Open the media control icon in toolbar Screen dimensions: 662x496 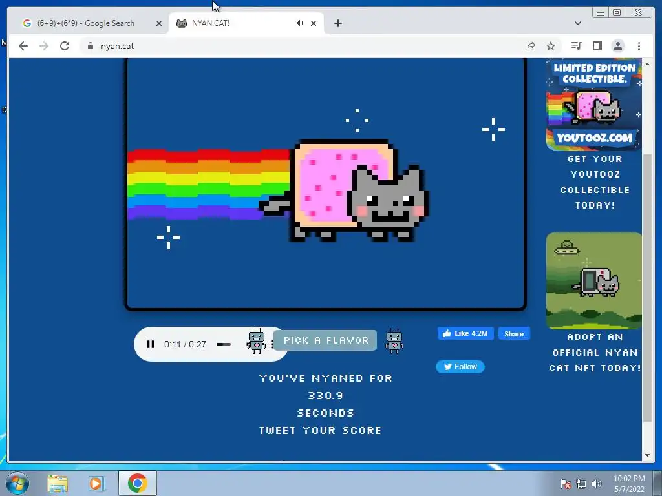click(x=576, y=46)
